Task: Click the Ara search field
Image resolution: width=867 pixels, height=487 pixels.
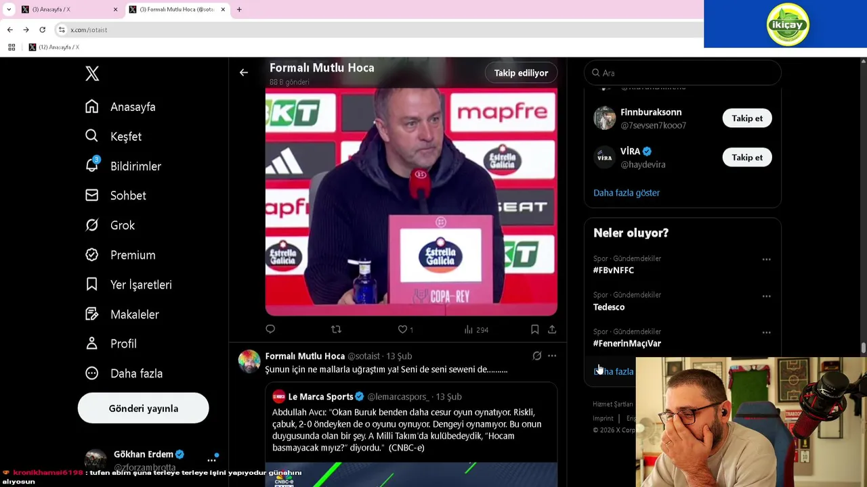Action: pyautogui.click(x=683, y=73)
